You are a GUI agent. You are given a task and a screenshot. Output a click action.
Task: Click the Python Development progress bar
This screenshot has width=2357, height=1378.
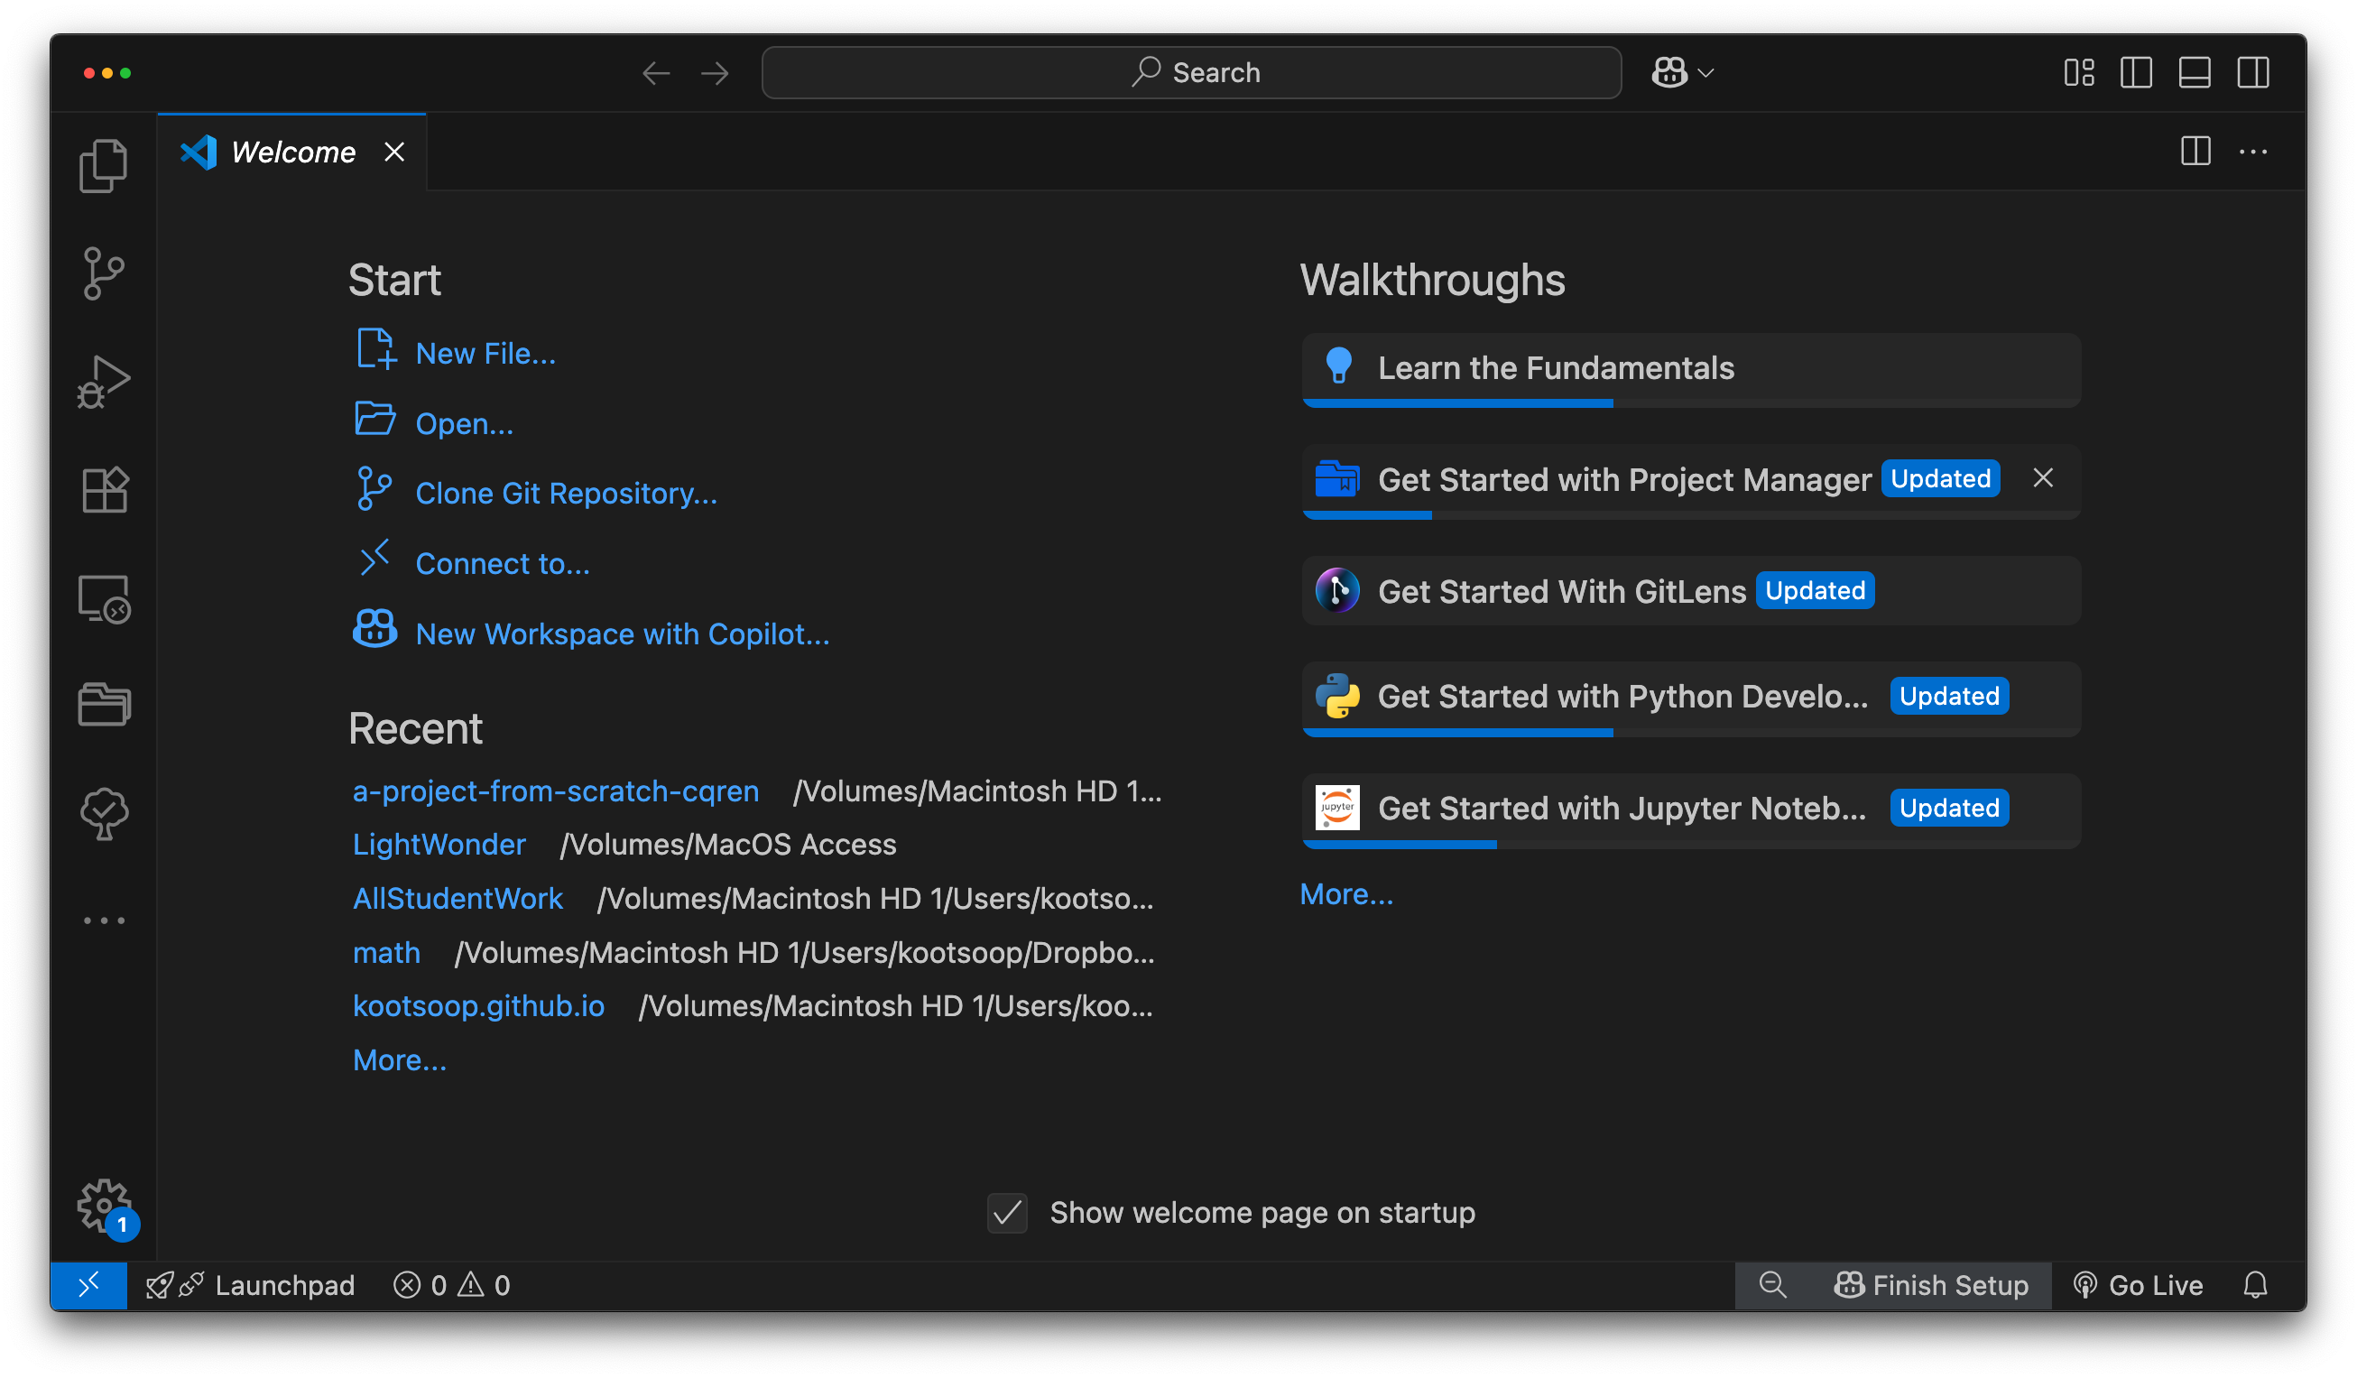(1691, 733)
